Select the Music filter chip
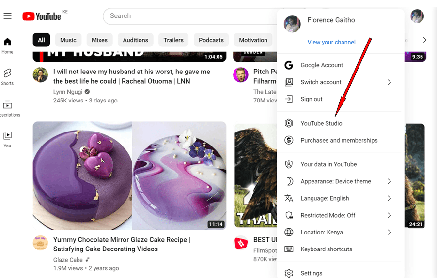Screen dimensions: 437x278 [68, 40]
